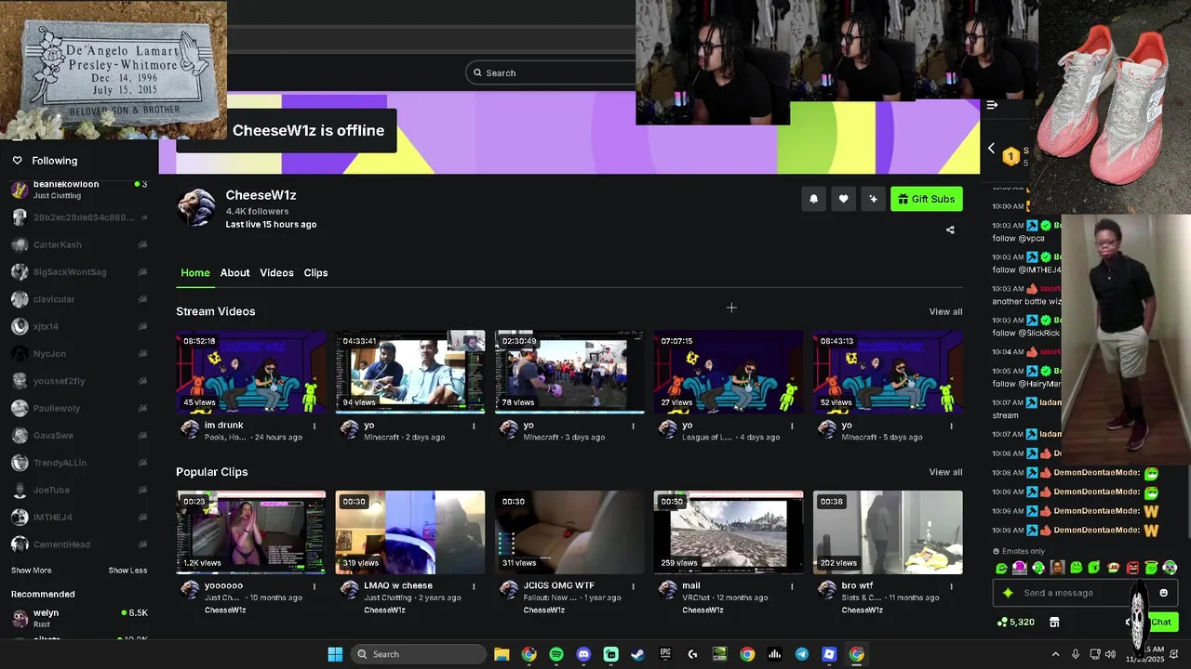Click the green sparkle icon in chat input
The image size is (1191, 669).
click(1007, 593)
